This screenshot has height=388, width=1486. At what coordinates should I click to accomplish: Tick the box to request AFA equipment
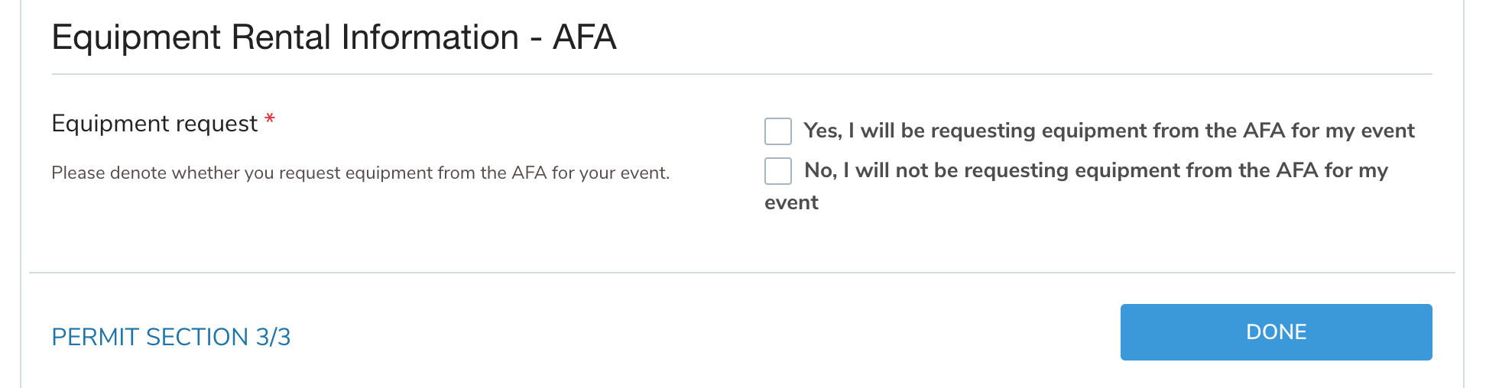777,131
